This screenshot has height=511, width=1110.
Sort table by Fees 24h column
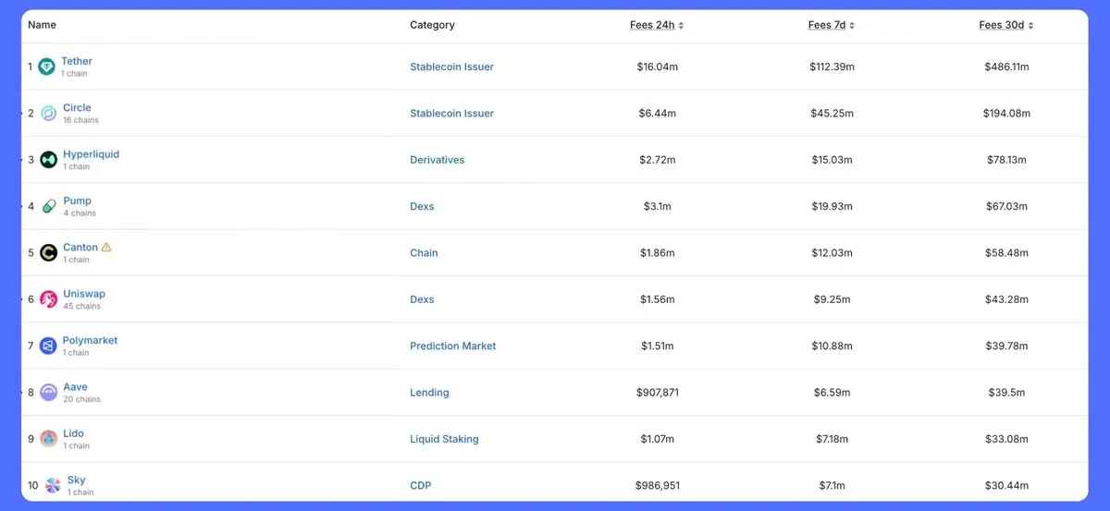(x=657, y=25)
